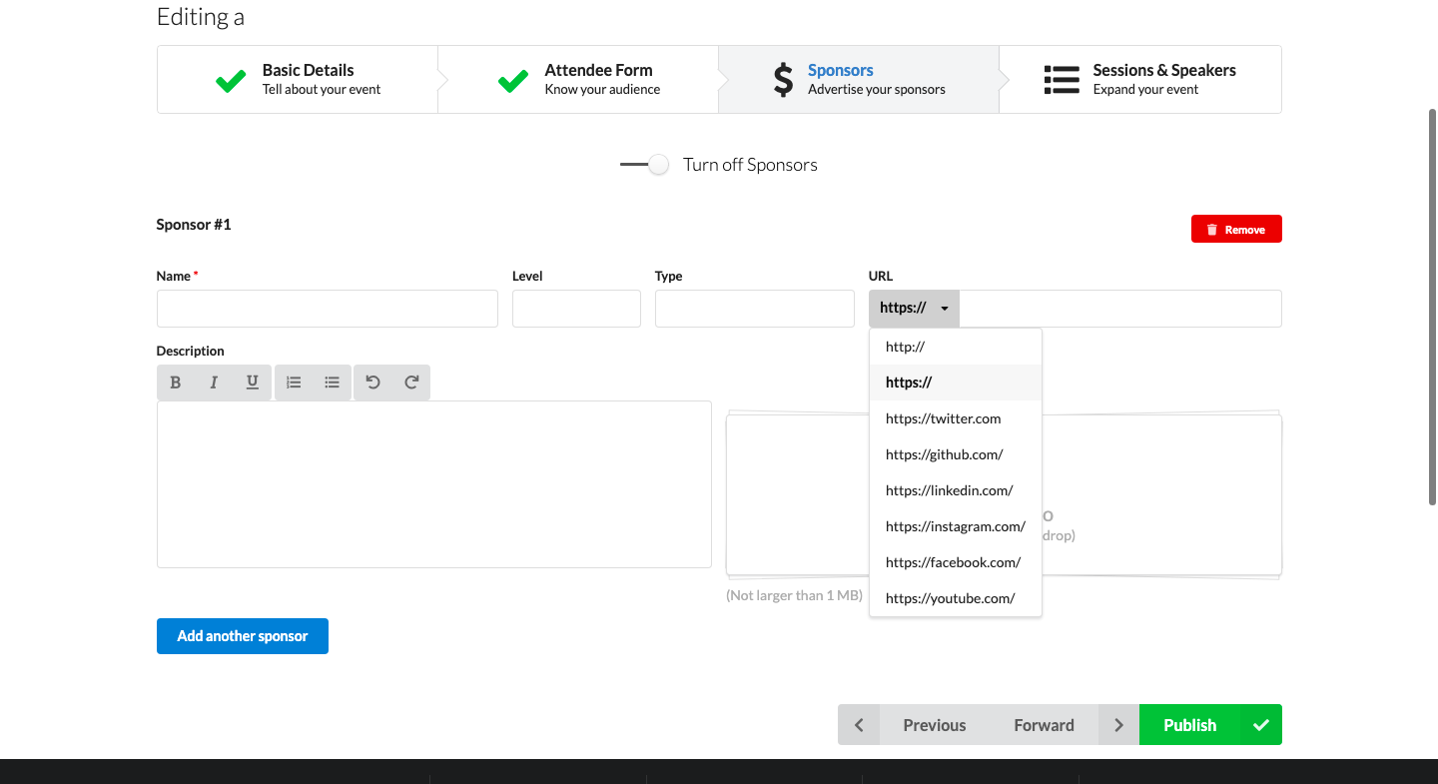Click the green check of Basic Details
The width and height of the screenshot is (1438, 784).
[x=231, y=81]
